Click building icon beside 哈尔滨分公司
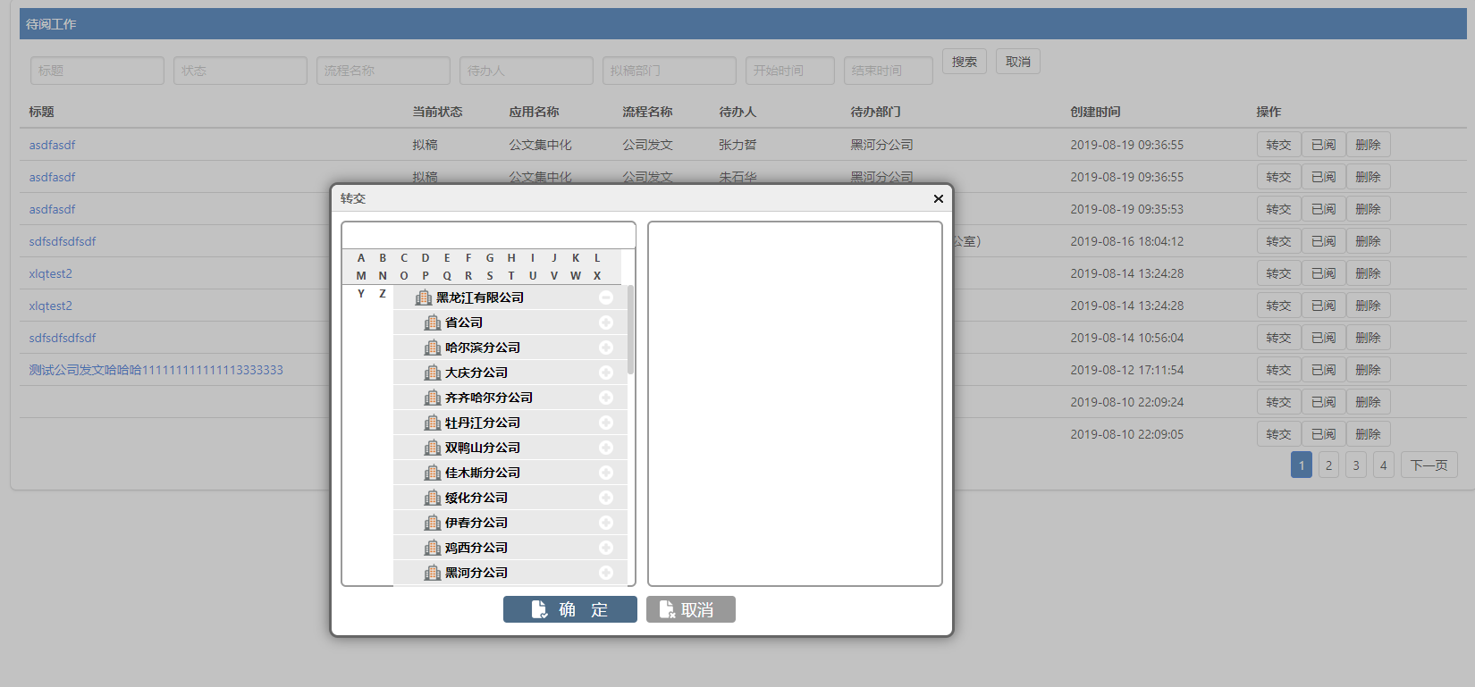 click(x=433, y=348)
